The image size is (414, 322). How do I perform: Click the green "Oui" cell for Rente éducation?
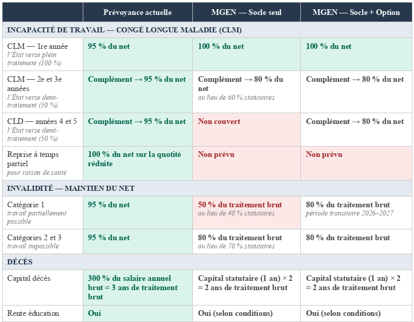click(x=95, y=313)
